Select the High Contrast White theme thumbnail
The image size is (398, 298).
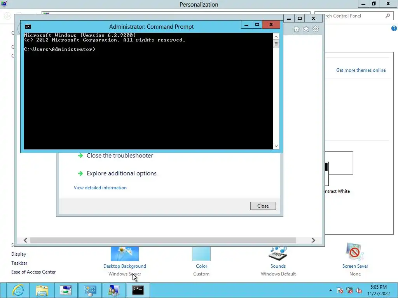point(339,168)
